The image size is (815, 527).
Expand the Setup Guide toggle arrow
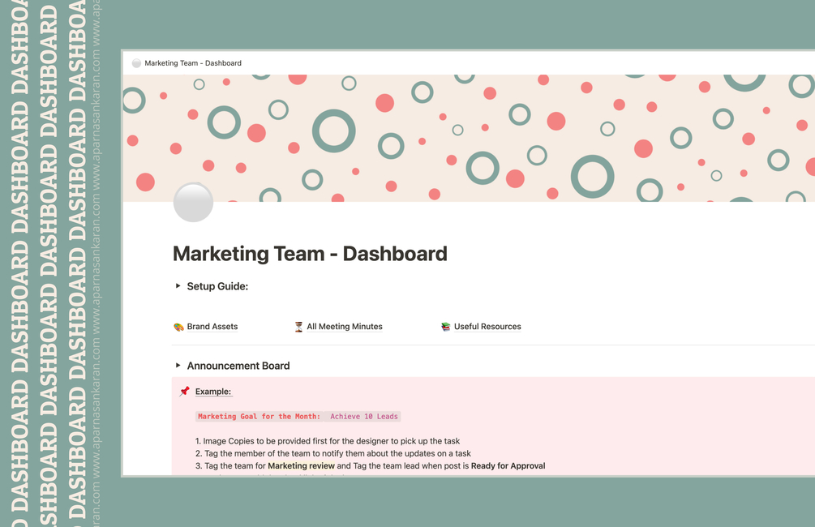pos(178,286)
